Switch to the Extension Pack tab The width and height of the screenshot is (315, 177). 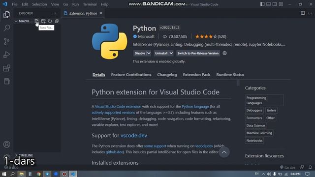196,75
